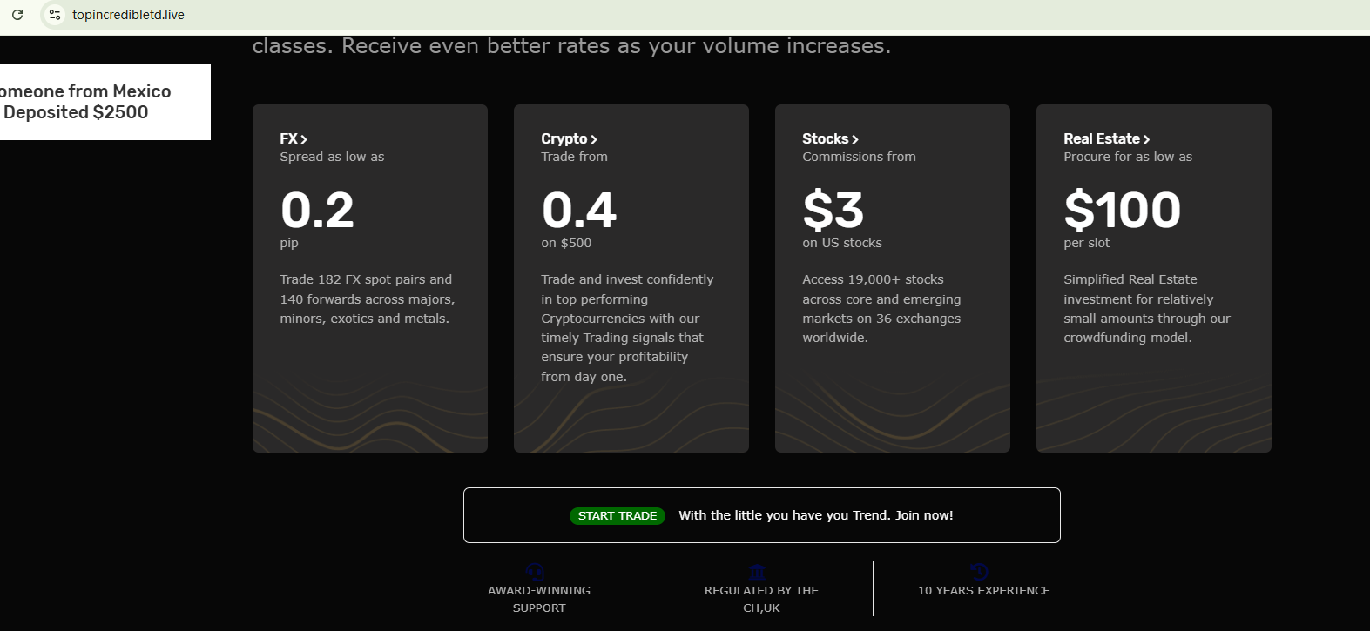Click the topincredibletd.live address bar

tap(128, 15)
